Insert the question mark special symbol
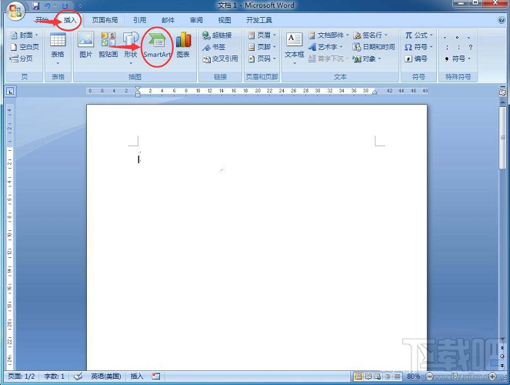Viewport: 510px width, 385px height. [x=470, y=47]
